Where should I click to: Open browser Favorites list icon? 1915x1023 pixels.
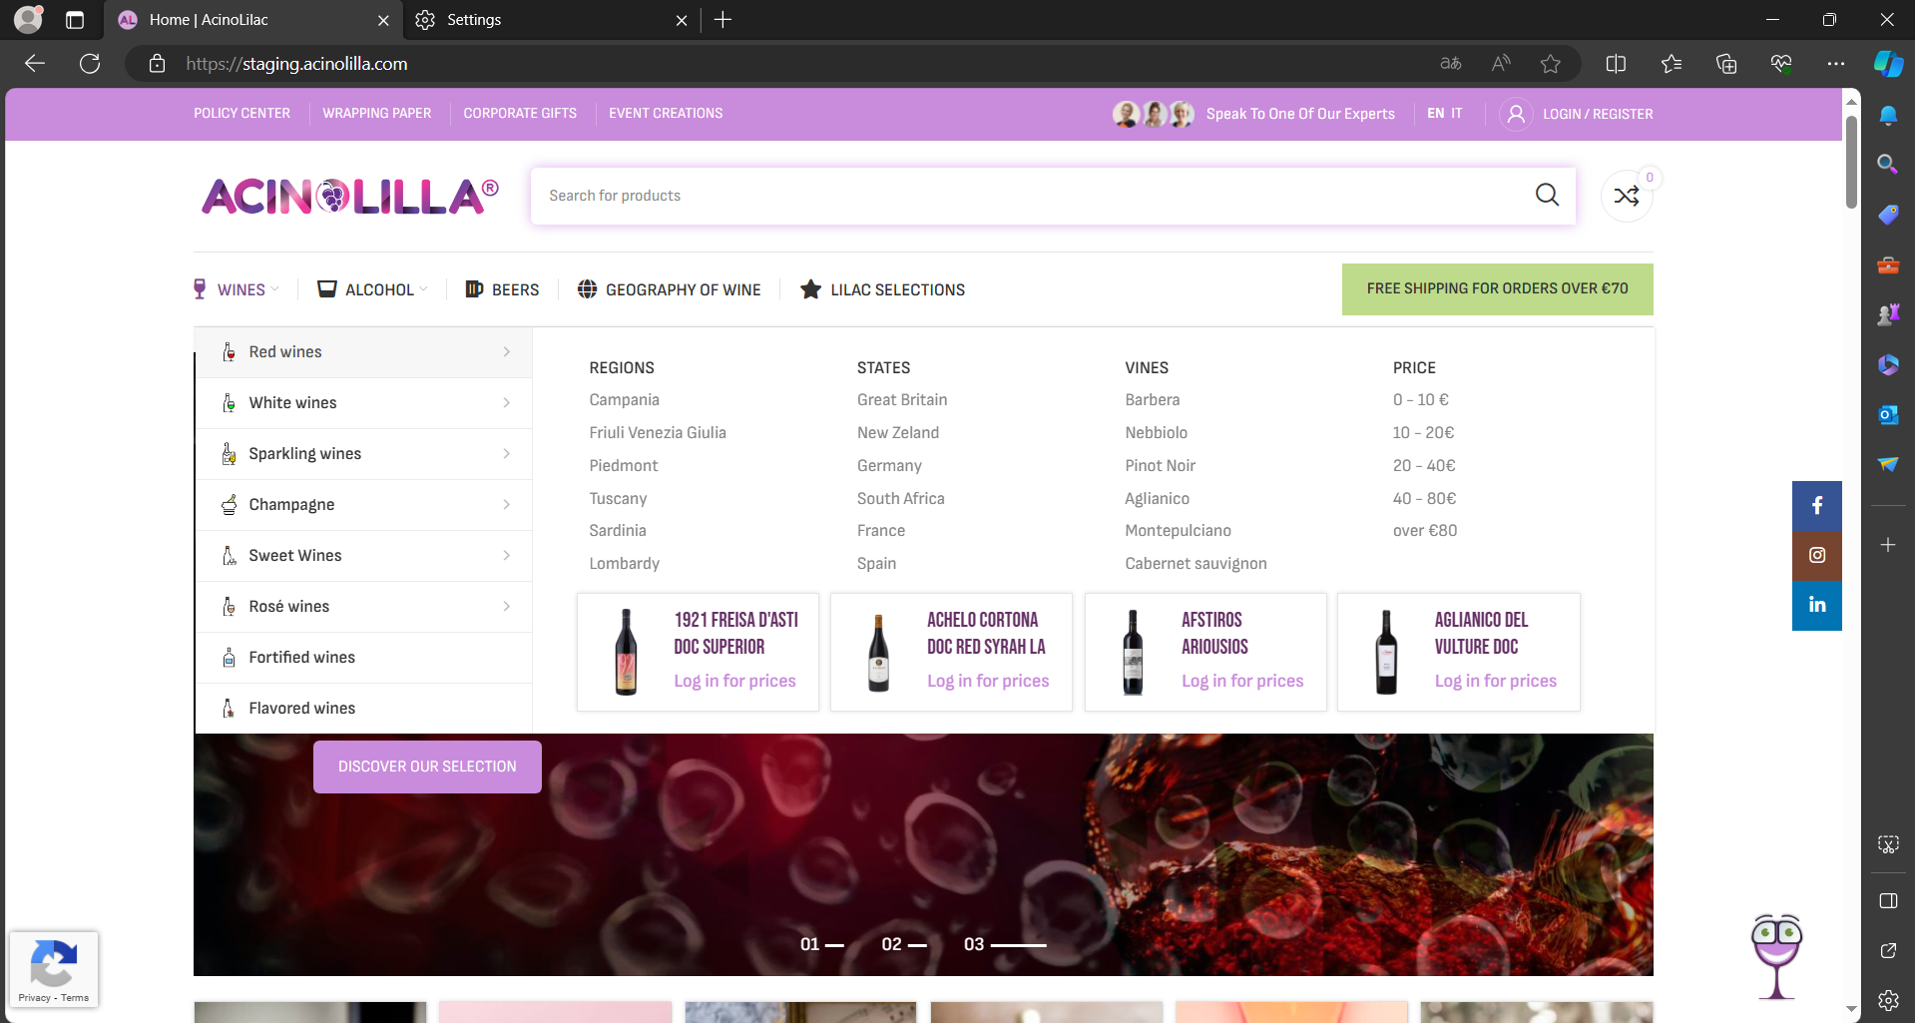tap(1672, 64)
